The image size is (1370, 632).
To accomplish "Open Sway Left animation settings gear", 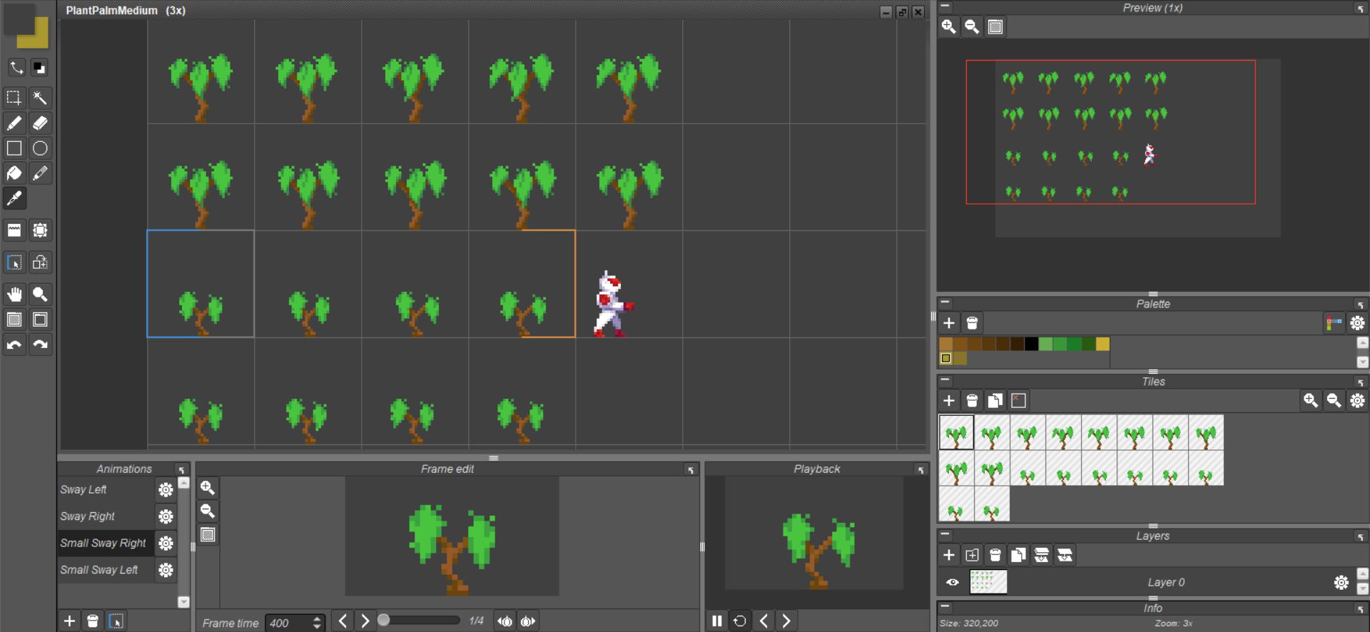I will click(166, 489).
